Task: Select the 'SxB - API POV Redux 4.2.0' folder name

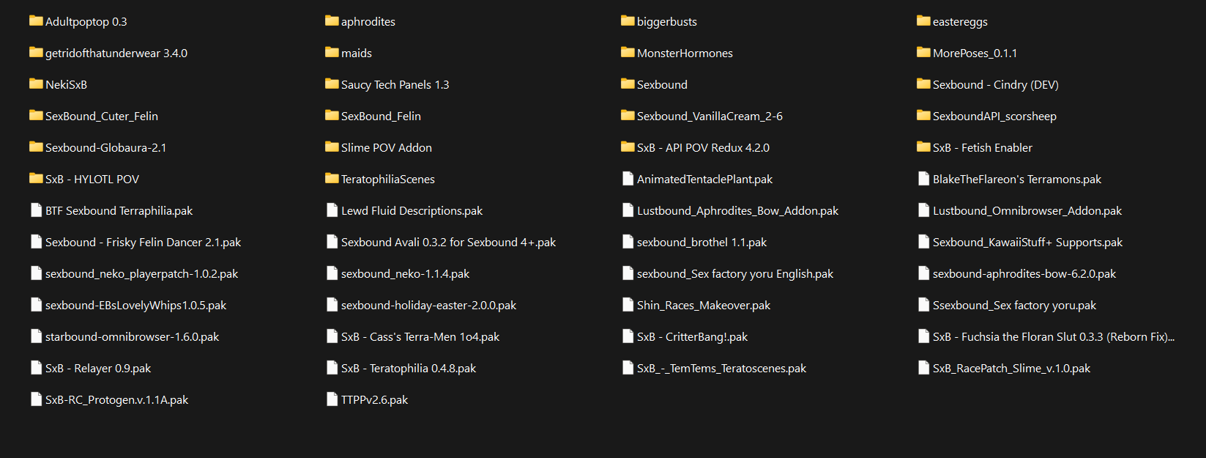Action: (x=703, y=148)
